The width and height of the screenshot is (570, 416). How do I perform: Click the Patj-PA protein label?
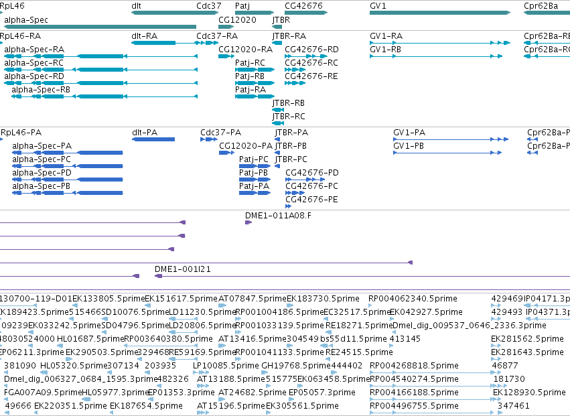coord(254,186)
